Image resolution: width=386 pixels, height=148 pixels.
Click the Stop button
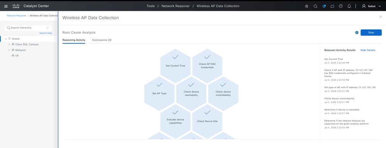(x=371, y=32)
